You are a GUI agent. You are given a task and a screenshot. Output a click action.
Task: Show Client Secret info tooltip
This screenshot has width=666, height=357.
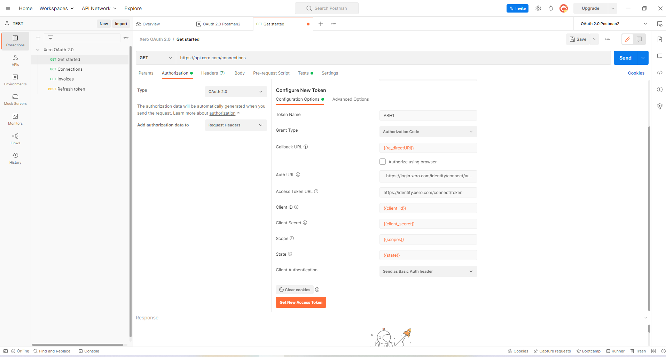305,223
